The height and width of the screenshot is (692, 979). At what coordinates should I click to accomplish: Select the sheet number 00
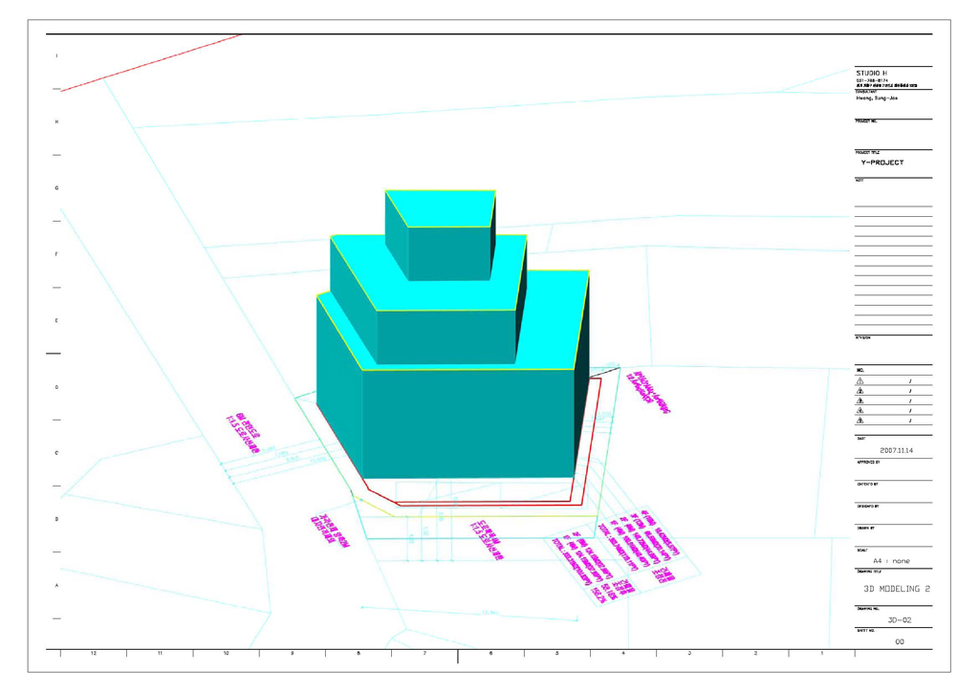point(900,642)
